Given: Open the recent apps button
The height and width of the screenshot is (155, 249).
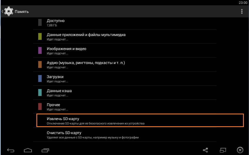Looking at the screenshot, I should (x=45, y=150).
